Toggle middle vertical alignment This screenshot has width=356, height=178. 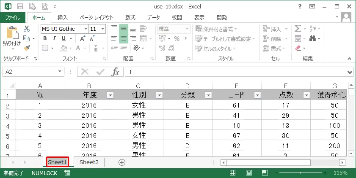[x=124, y=29]
